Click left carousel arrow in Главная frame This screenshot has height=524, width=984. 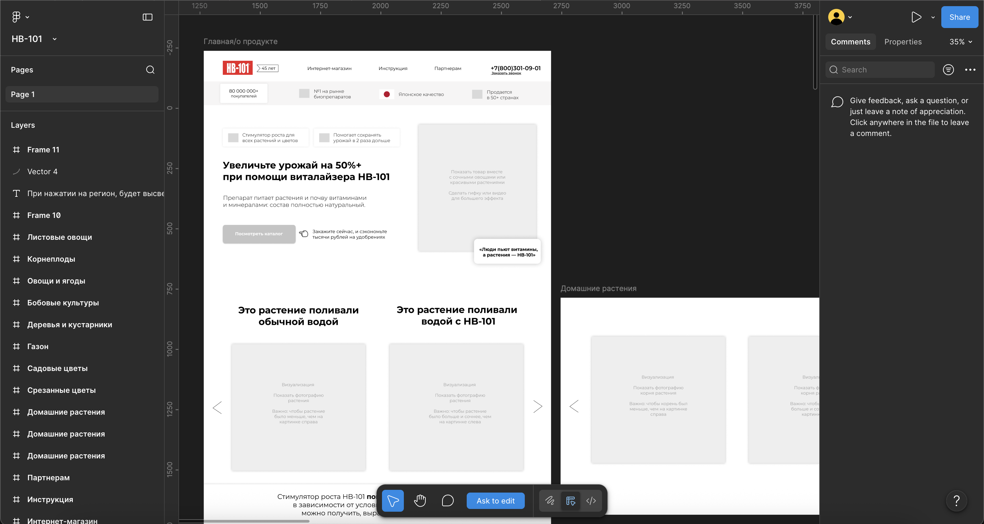pos(217,408)
